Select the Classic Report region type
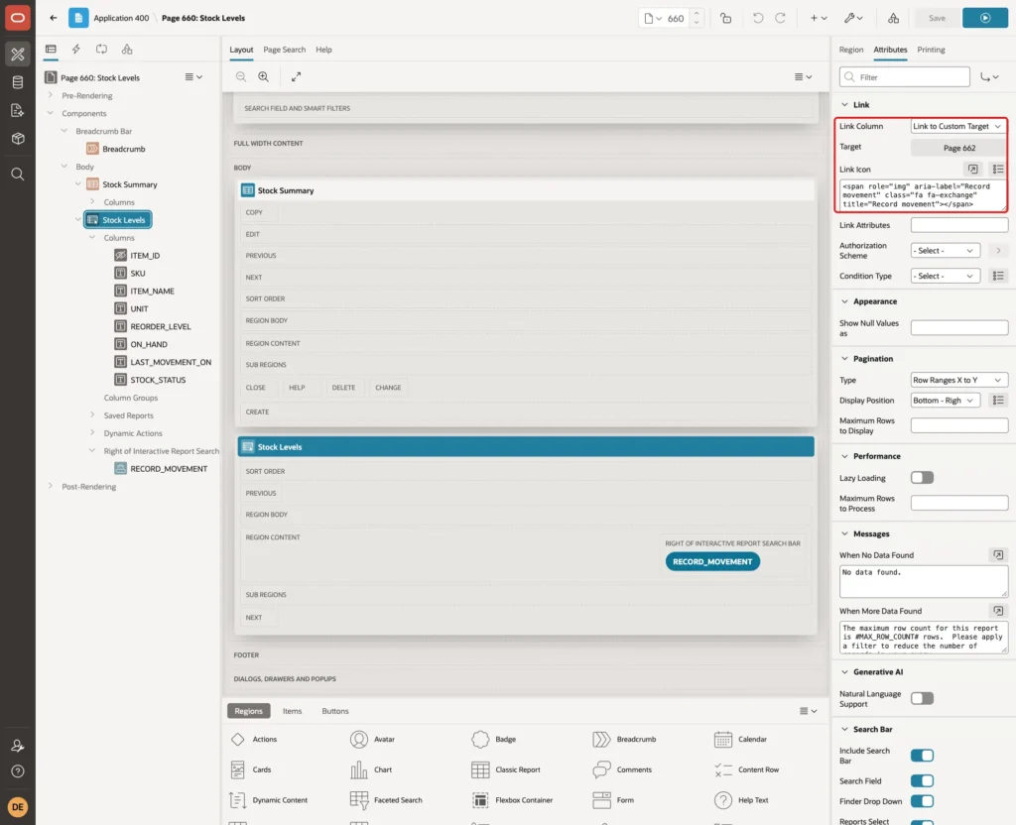1016x825 pixels. pos(506,769)
